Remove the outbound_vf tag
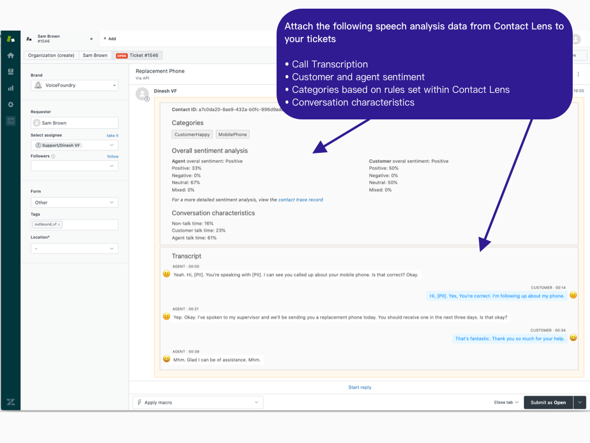The height and width of the screenshot is (443, 590). click(59, 224)
